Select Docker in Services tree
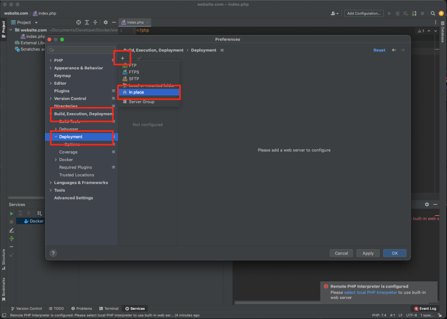Screen dimensions: 447x319 click(34, 221)
